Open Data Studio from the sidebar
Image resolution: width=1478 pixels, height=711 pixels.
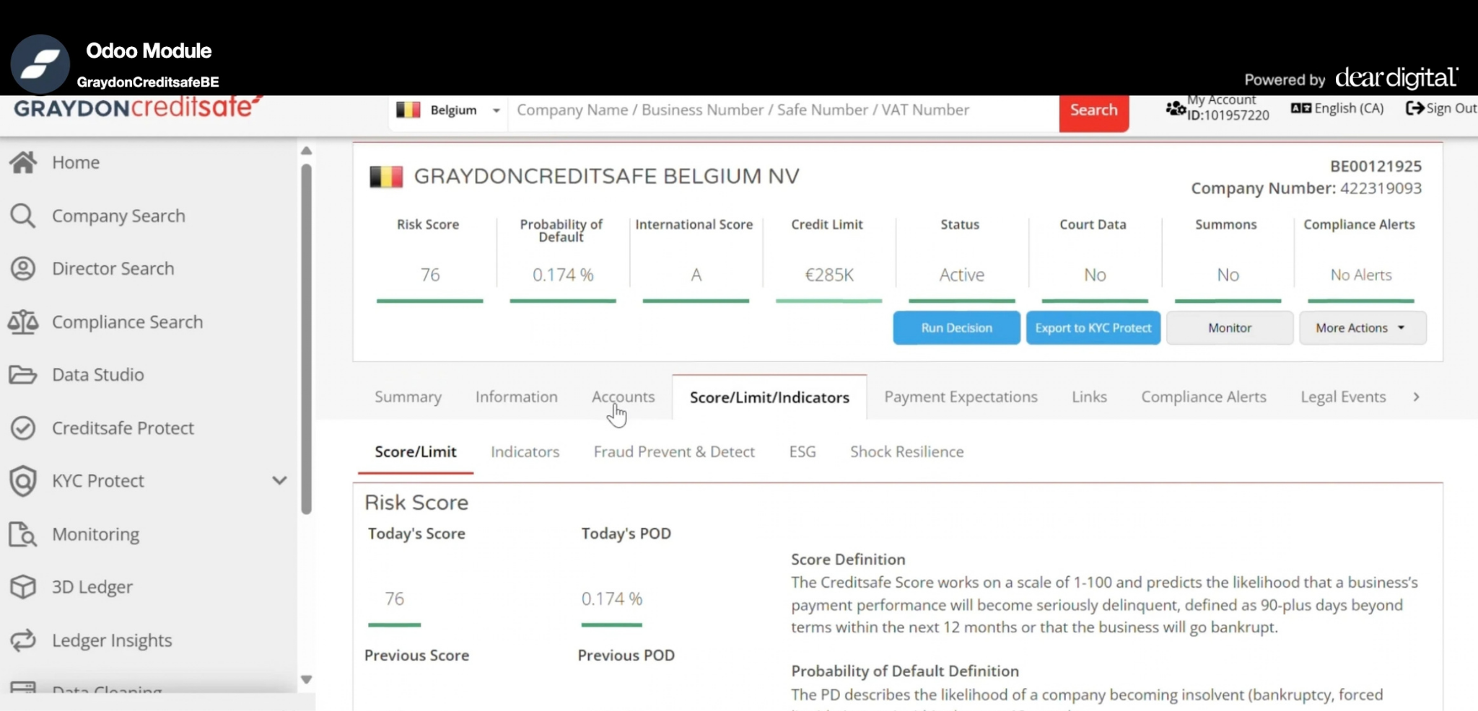point(97,374)
